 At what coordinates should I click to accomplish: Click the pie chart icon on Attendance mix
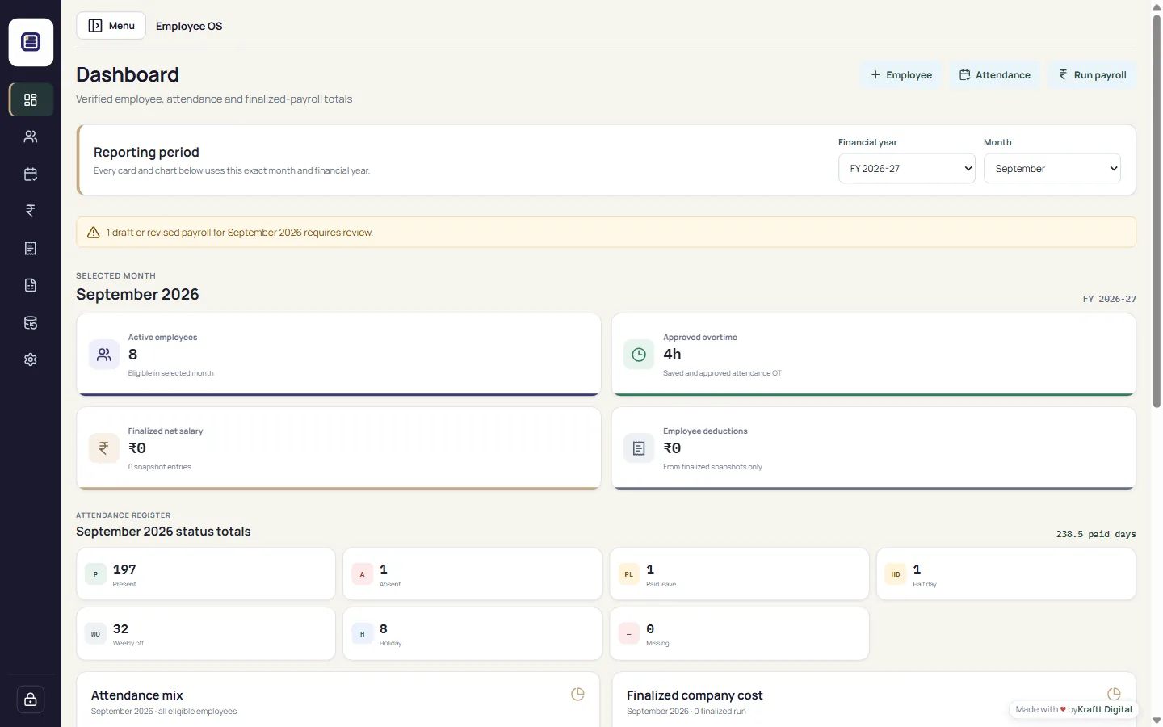[x=577, y=694]
